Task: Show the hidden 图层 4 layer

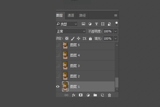Action: (58, 55)
